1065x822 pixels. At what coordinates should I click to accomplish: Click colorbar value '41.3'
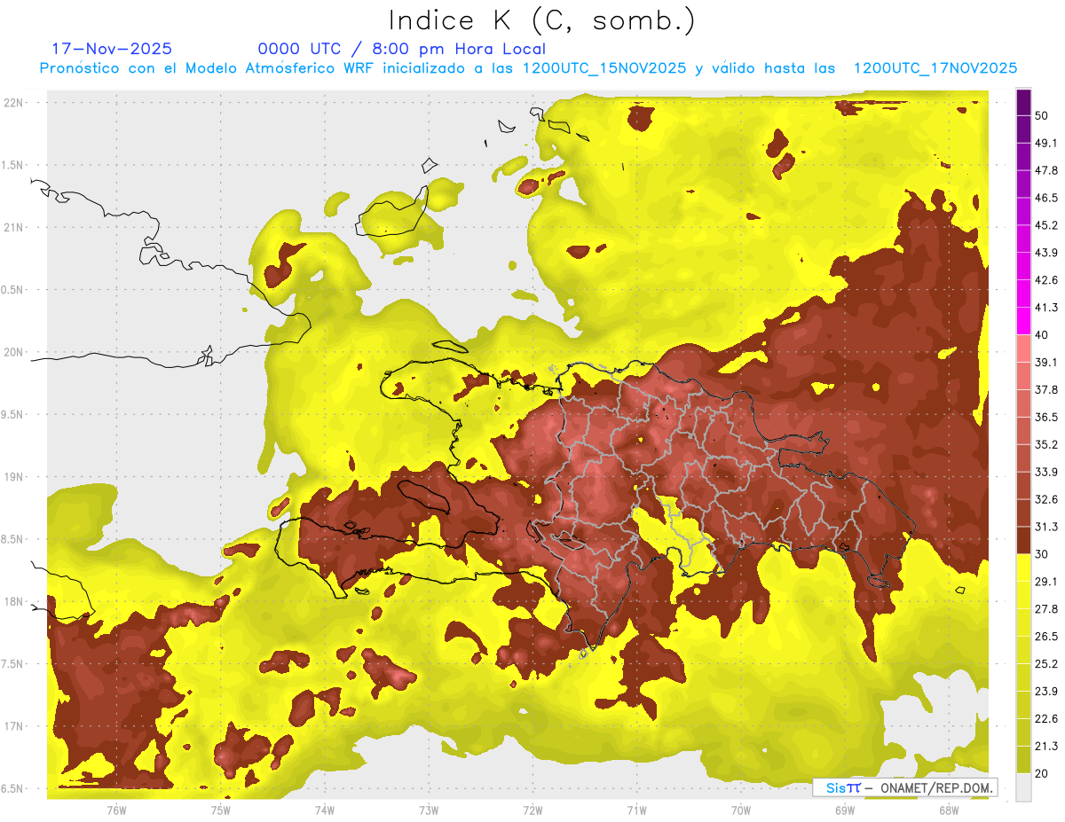pos(1046,308)
